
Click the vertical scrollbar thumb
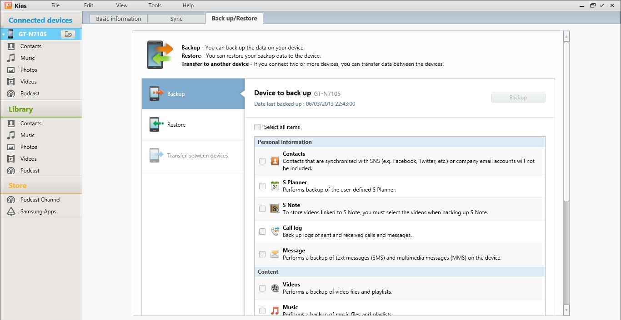pos(566,122)
